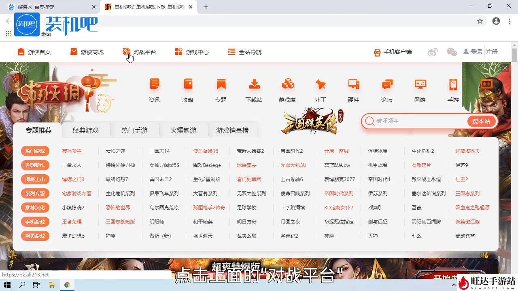Open the 补丁 patch icon
This screenshot has width=518, height=291.
(x=320, y=84)
